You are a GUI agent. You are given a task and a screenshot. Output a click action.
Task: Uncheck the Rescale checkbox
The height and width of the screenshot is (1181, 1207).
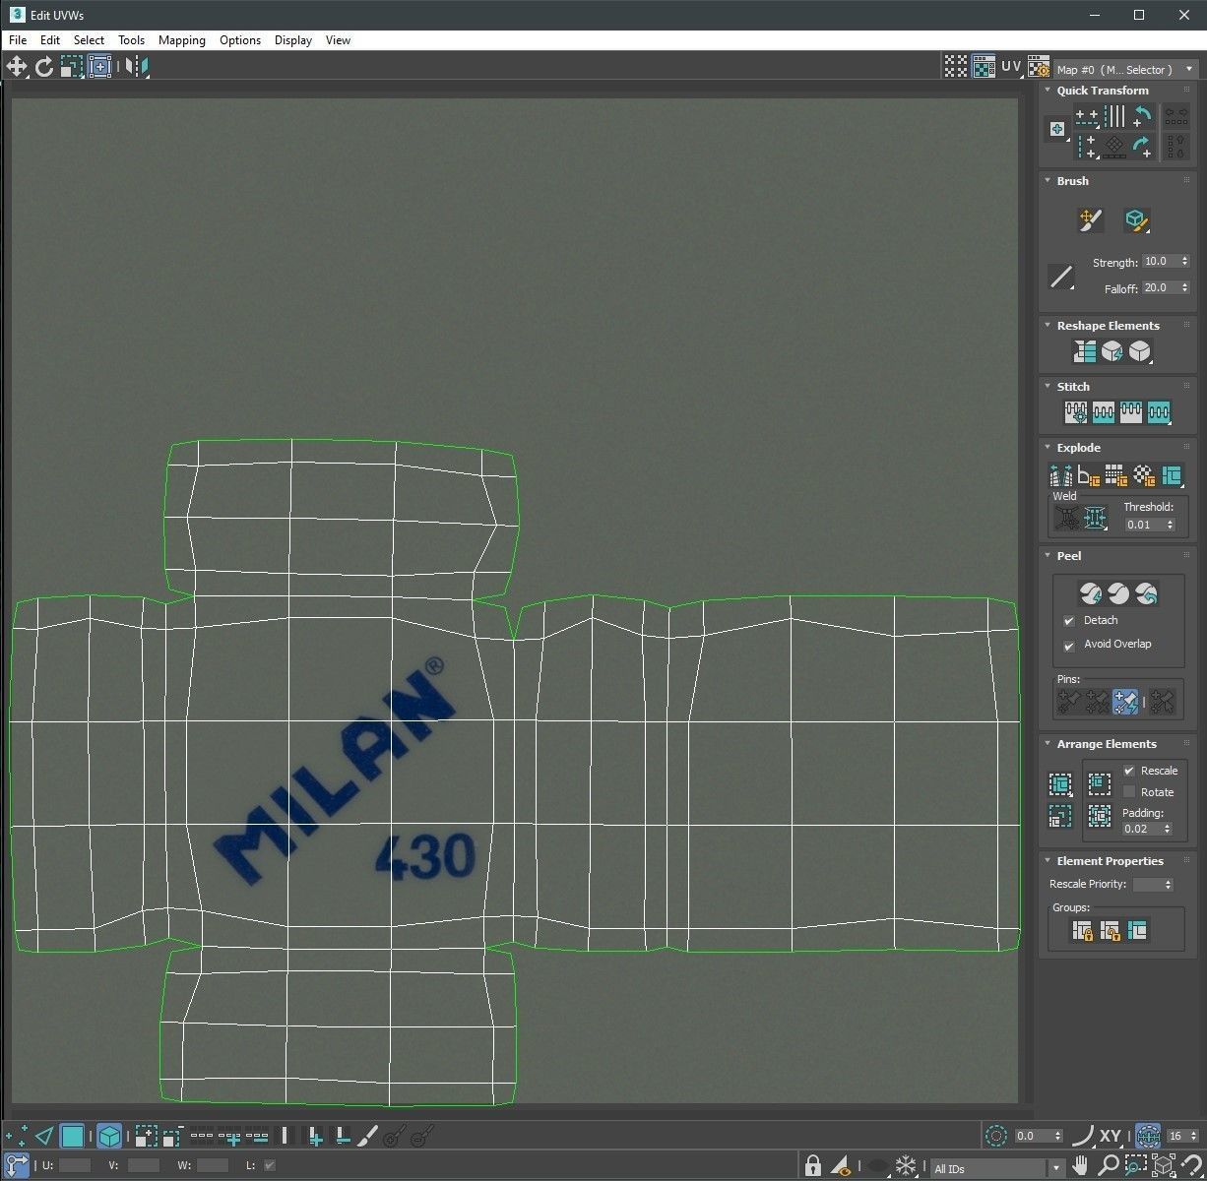click(x=1129, y=771)
